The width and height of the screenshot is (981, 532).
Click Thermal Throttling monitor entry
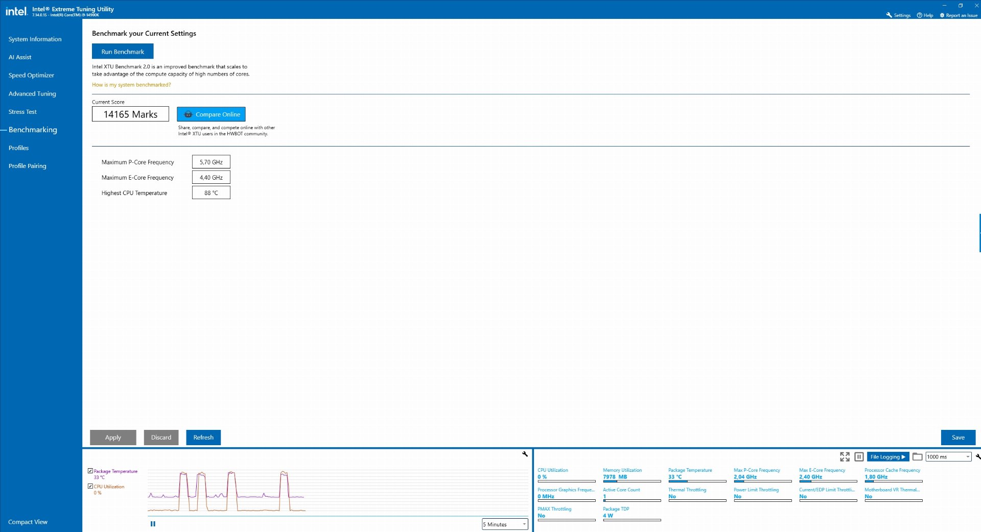(x=697, y=494)
